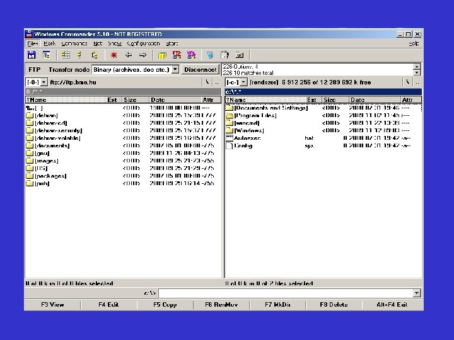Click the notepad multi-rename icon
Viewport: 454px width, 340px height.
pyautogui.click(x=224, y=55)
